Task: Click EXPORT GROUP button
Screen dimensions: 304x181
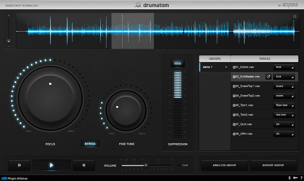Action: 273,165
